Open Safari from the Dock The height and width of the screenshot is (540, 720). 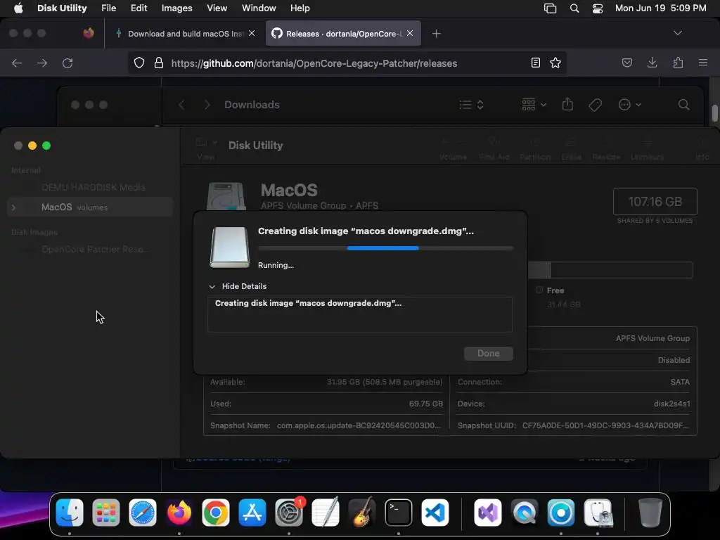[x=142, y=513]
